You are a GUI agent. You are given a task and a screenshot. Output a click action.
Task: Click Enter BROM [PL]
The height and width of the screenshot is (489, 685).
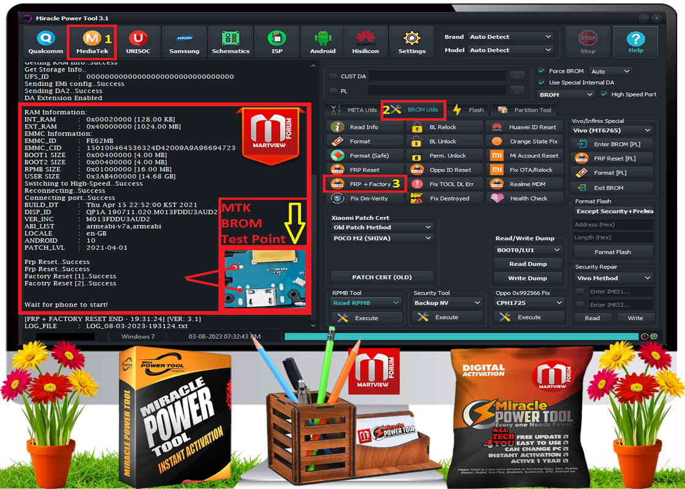pos(612,144)
